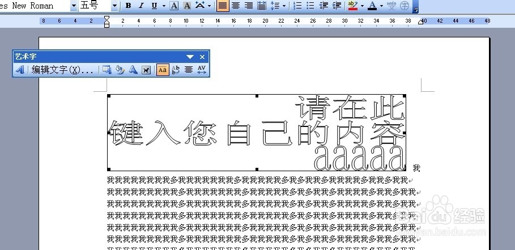Insert WordArt from WordArt toolbar
515x250 pixels.
click(x=20, y=70)
